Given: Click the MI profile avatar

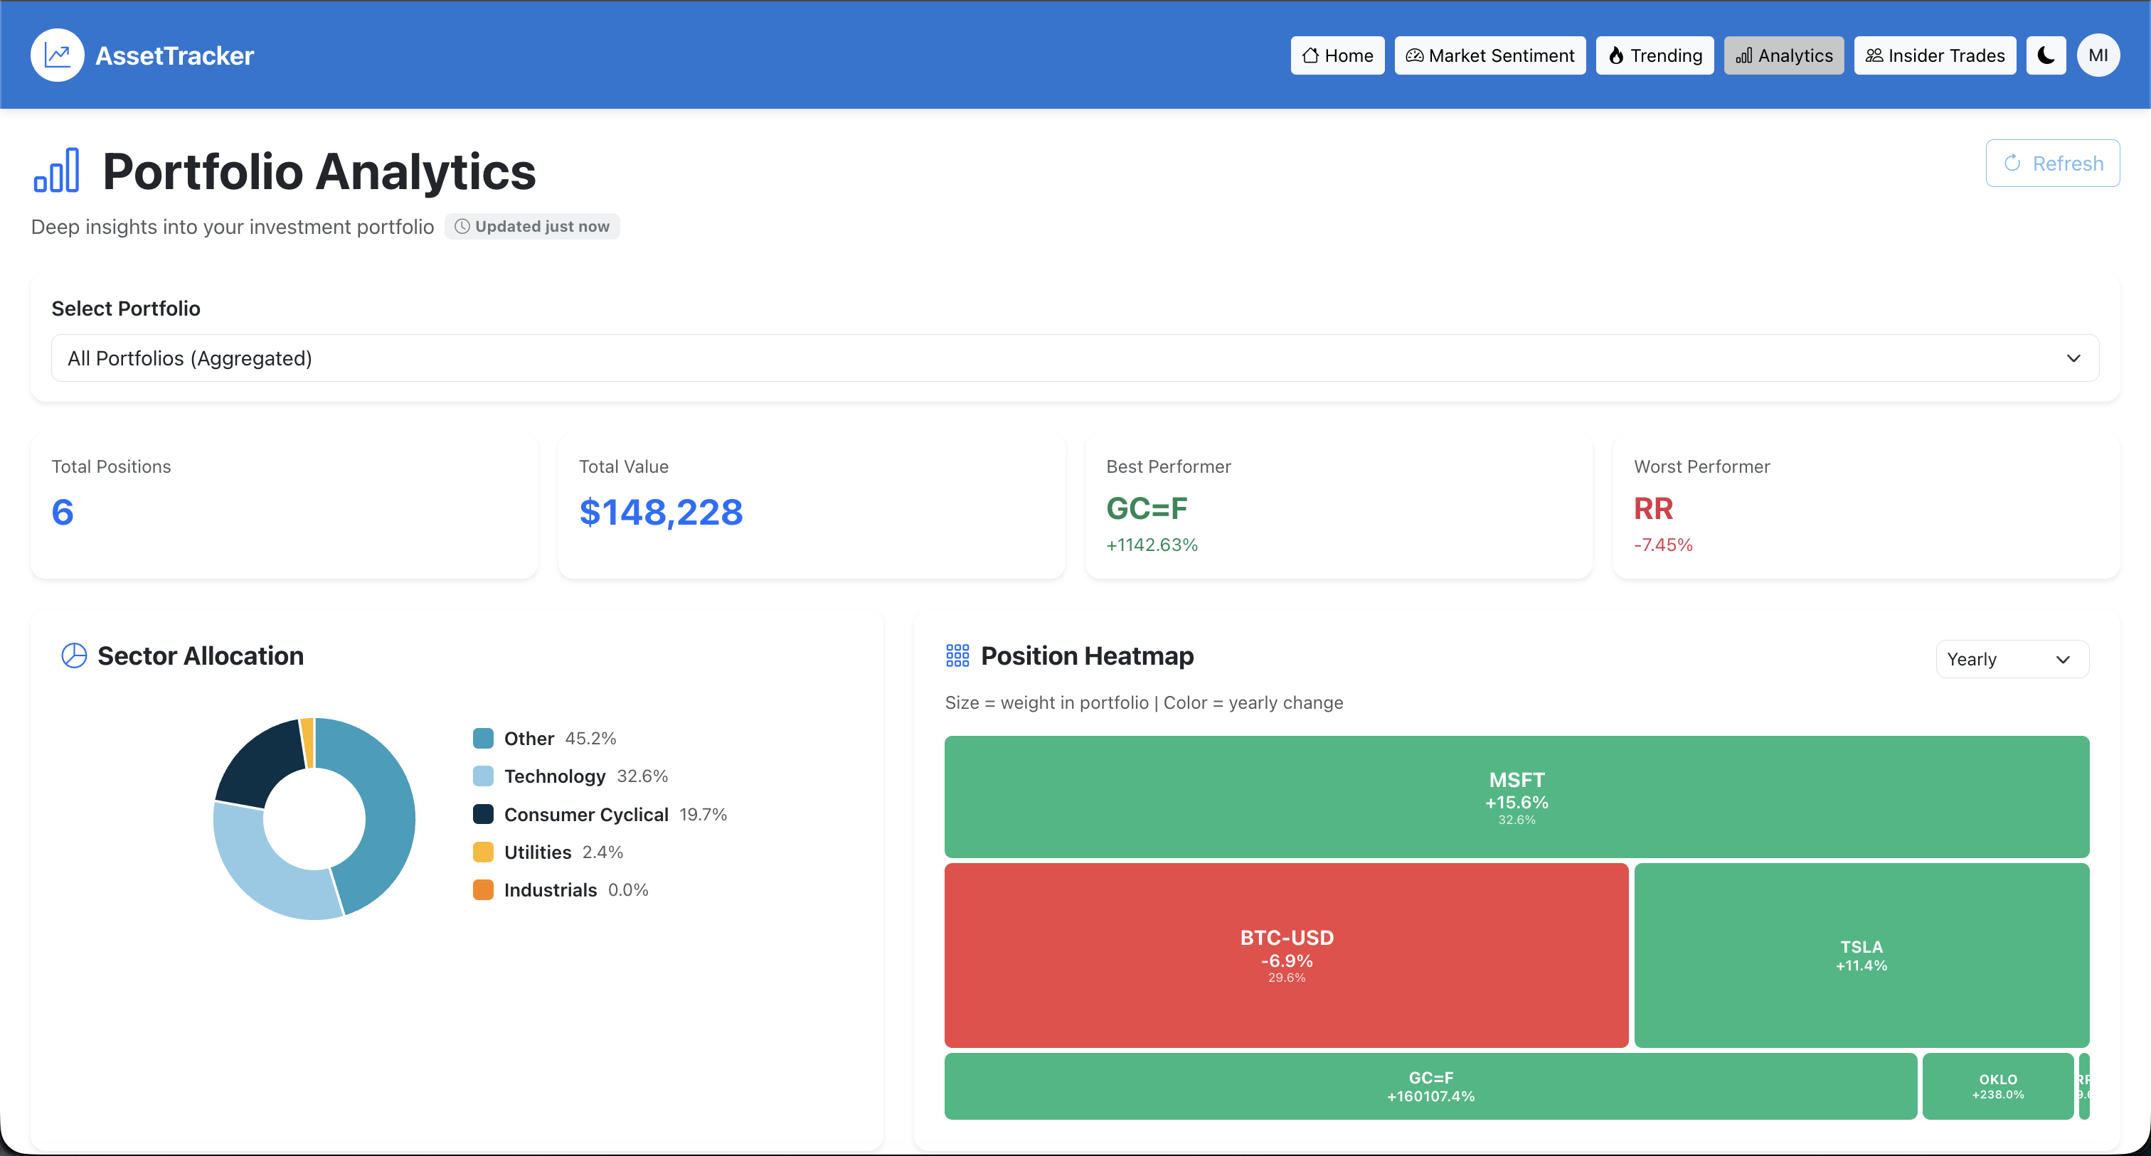Looking at the screenshot, I should pyautogui.click(x=2099, y=55).
